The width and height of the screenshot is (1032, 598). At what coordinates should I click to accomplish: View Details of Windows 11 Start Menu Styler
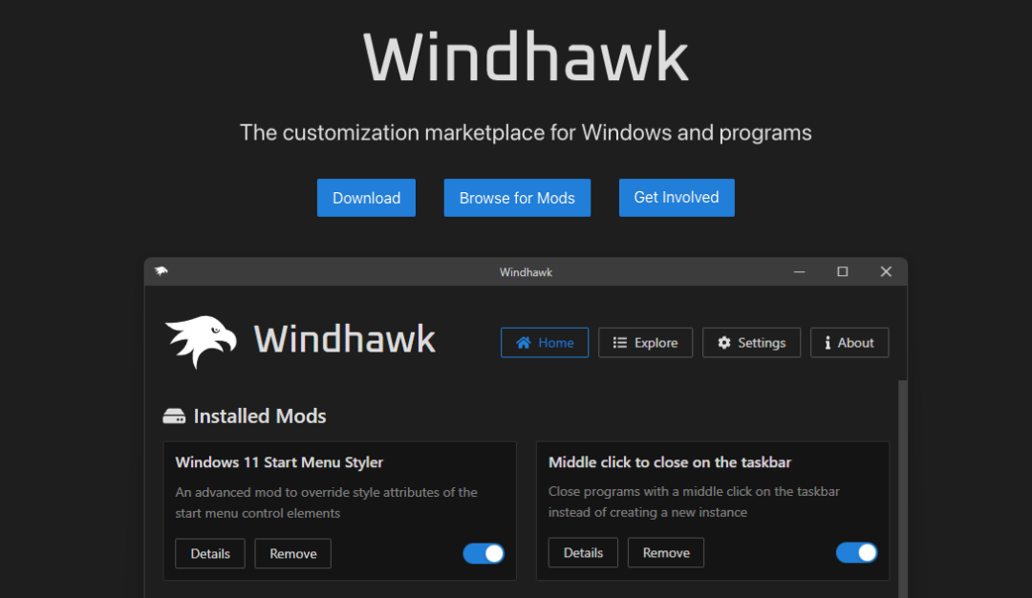[x=209, y=553]
